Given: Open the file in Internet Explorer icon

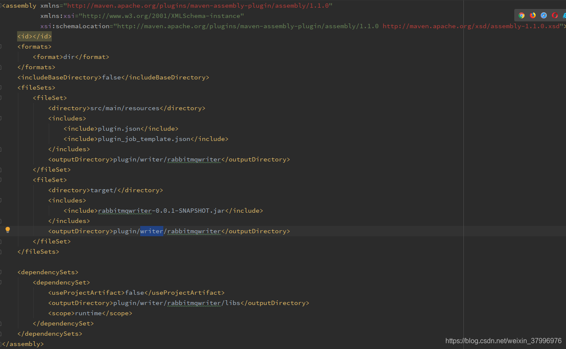Looking at the screenshot, I should tap(564, 15).
